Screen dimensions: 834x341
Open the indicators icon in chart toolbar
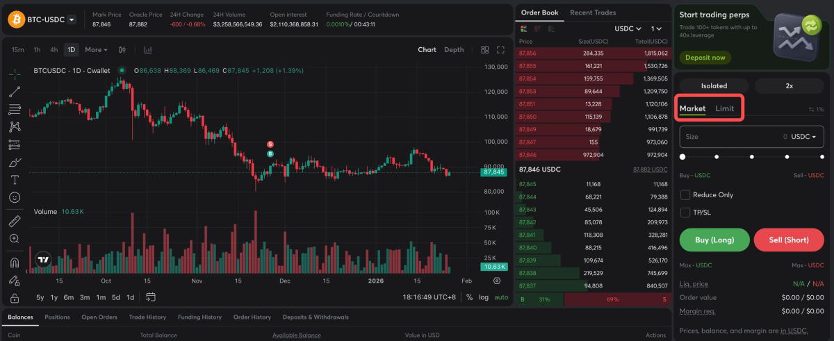(x=148, y=50)
